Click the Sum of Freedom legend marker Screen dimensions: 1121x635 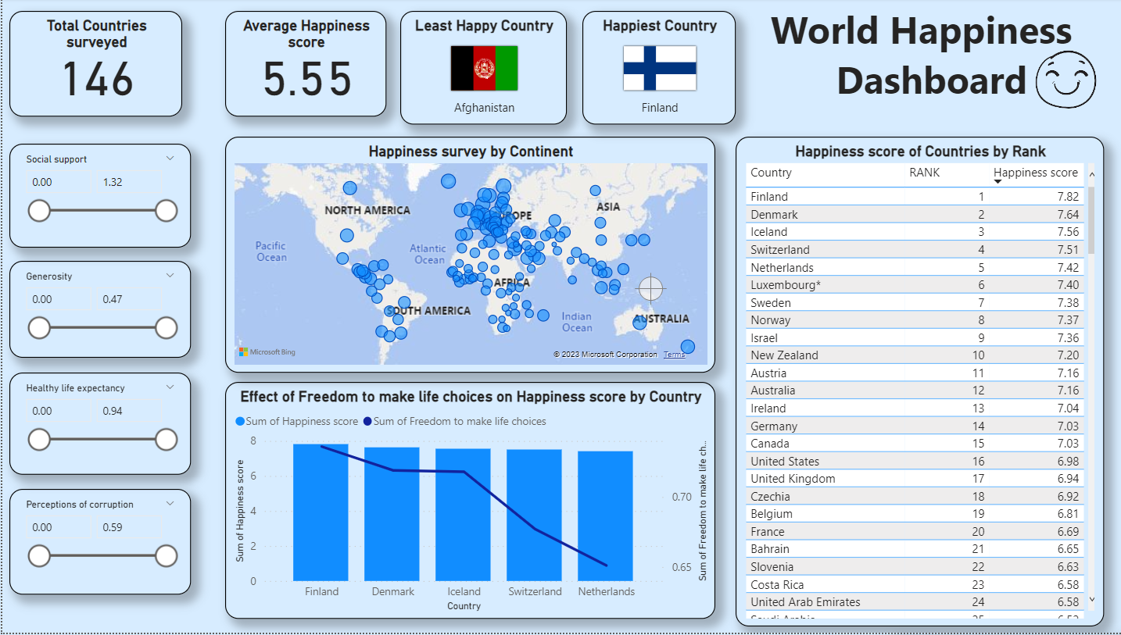[x=367, y=422]
